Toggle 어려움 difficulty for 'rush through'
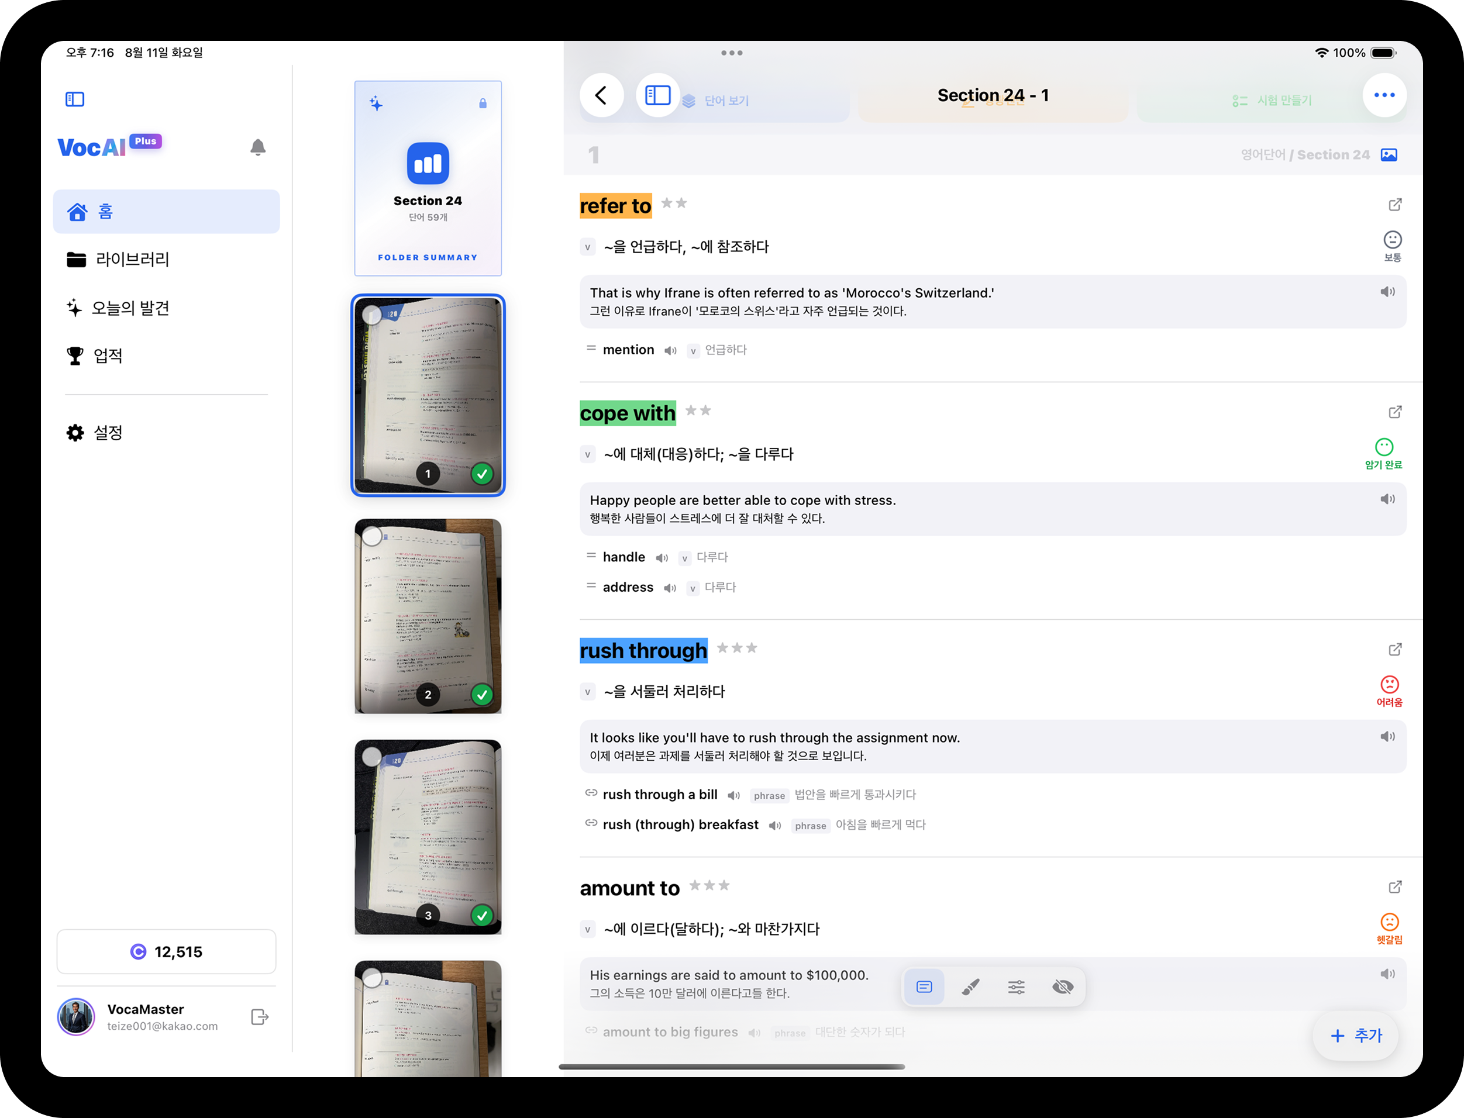Image resolution: width=1464 pixels, height=1118 pixels. (1390, 691)
